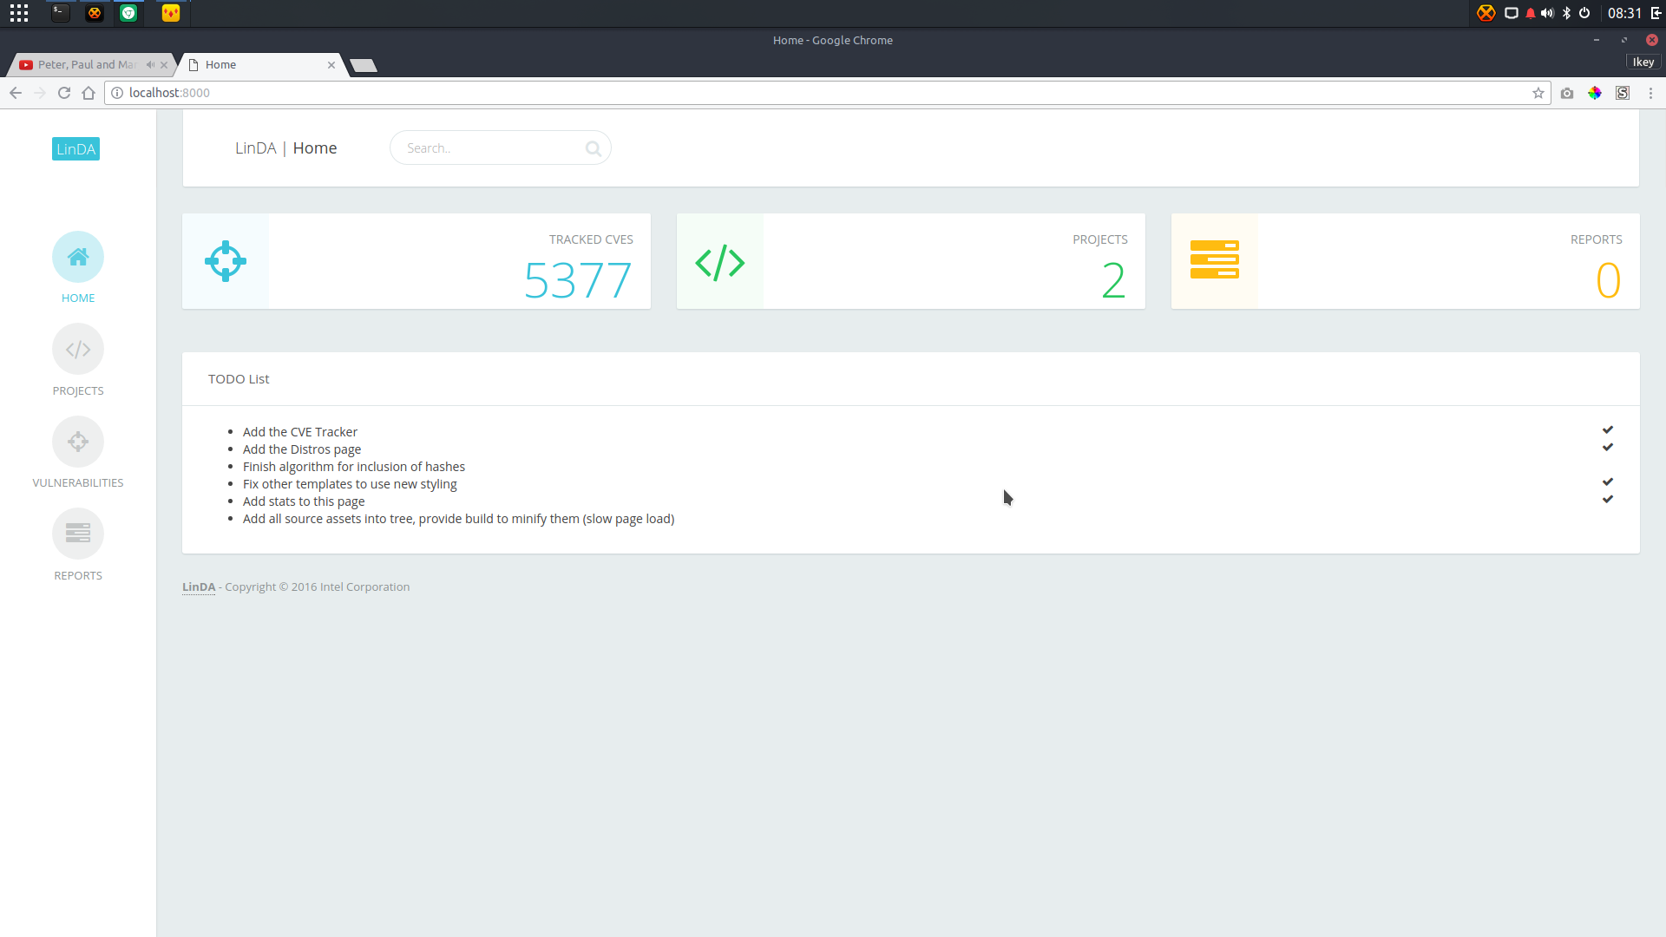Close the Home browser tab
Viewport: 1666px width, 937px height.
tap(331, 65)
